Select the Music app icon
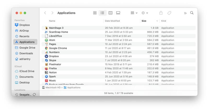This screenshot has height=111, width=209. (47, 81)
